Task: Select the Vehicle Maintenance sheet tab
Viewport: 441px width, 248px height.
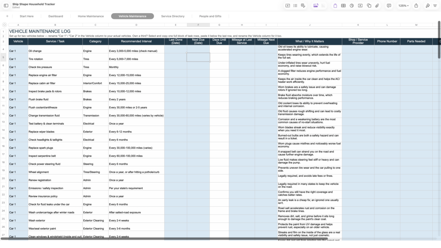Action: click(133, 16)
